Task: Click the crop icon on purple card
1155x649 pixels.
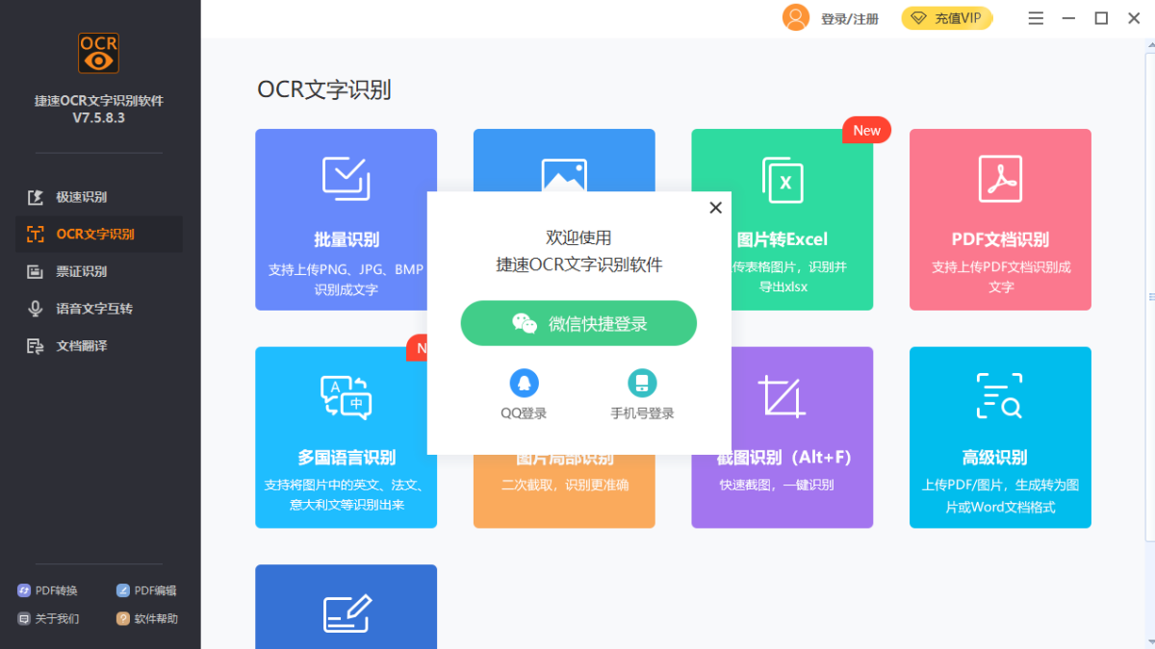Action: coord(782,396)
